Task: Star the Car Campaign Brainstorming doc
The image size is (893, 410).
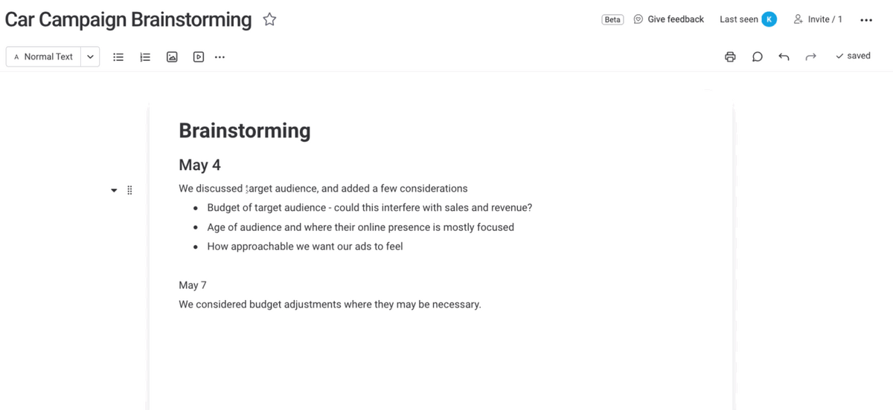Action: [269, 20]
